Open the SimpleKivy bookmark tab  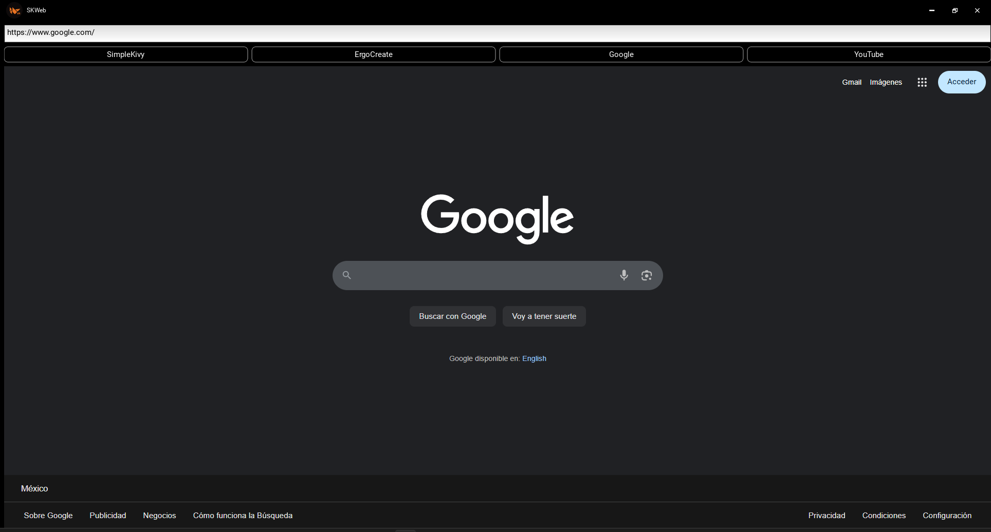click(x=126, y=54)
